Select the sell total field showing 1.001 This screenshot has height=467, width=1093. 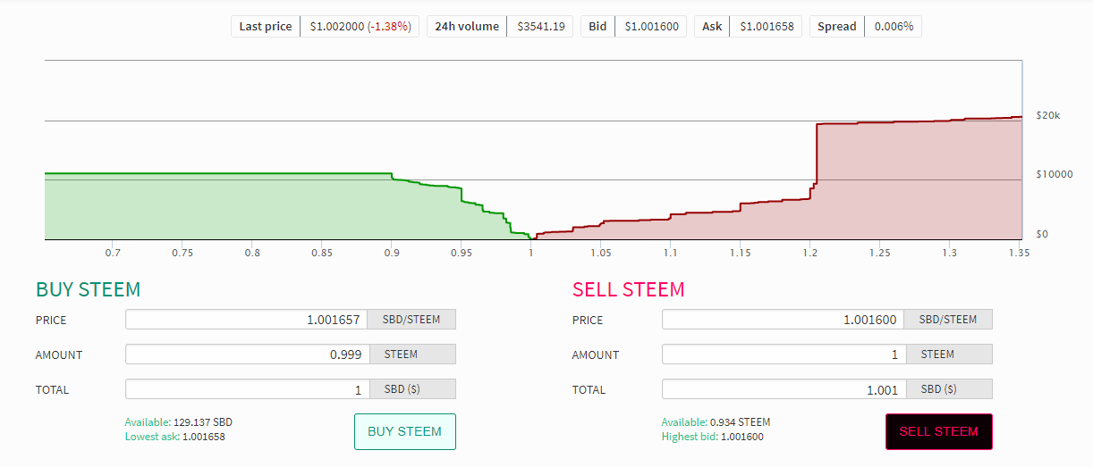(783, 389)
